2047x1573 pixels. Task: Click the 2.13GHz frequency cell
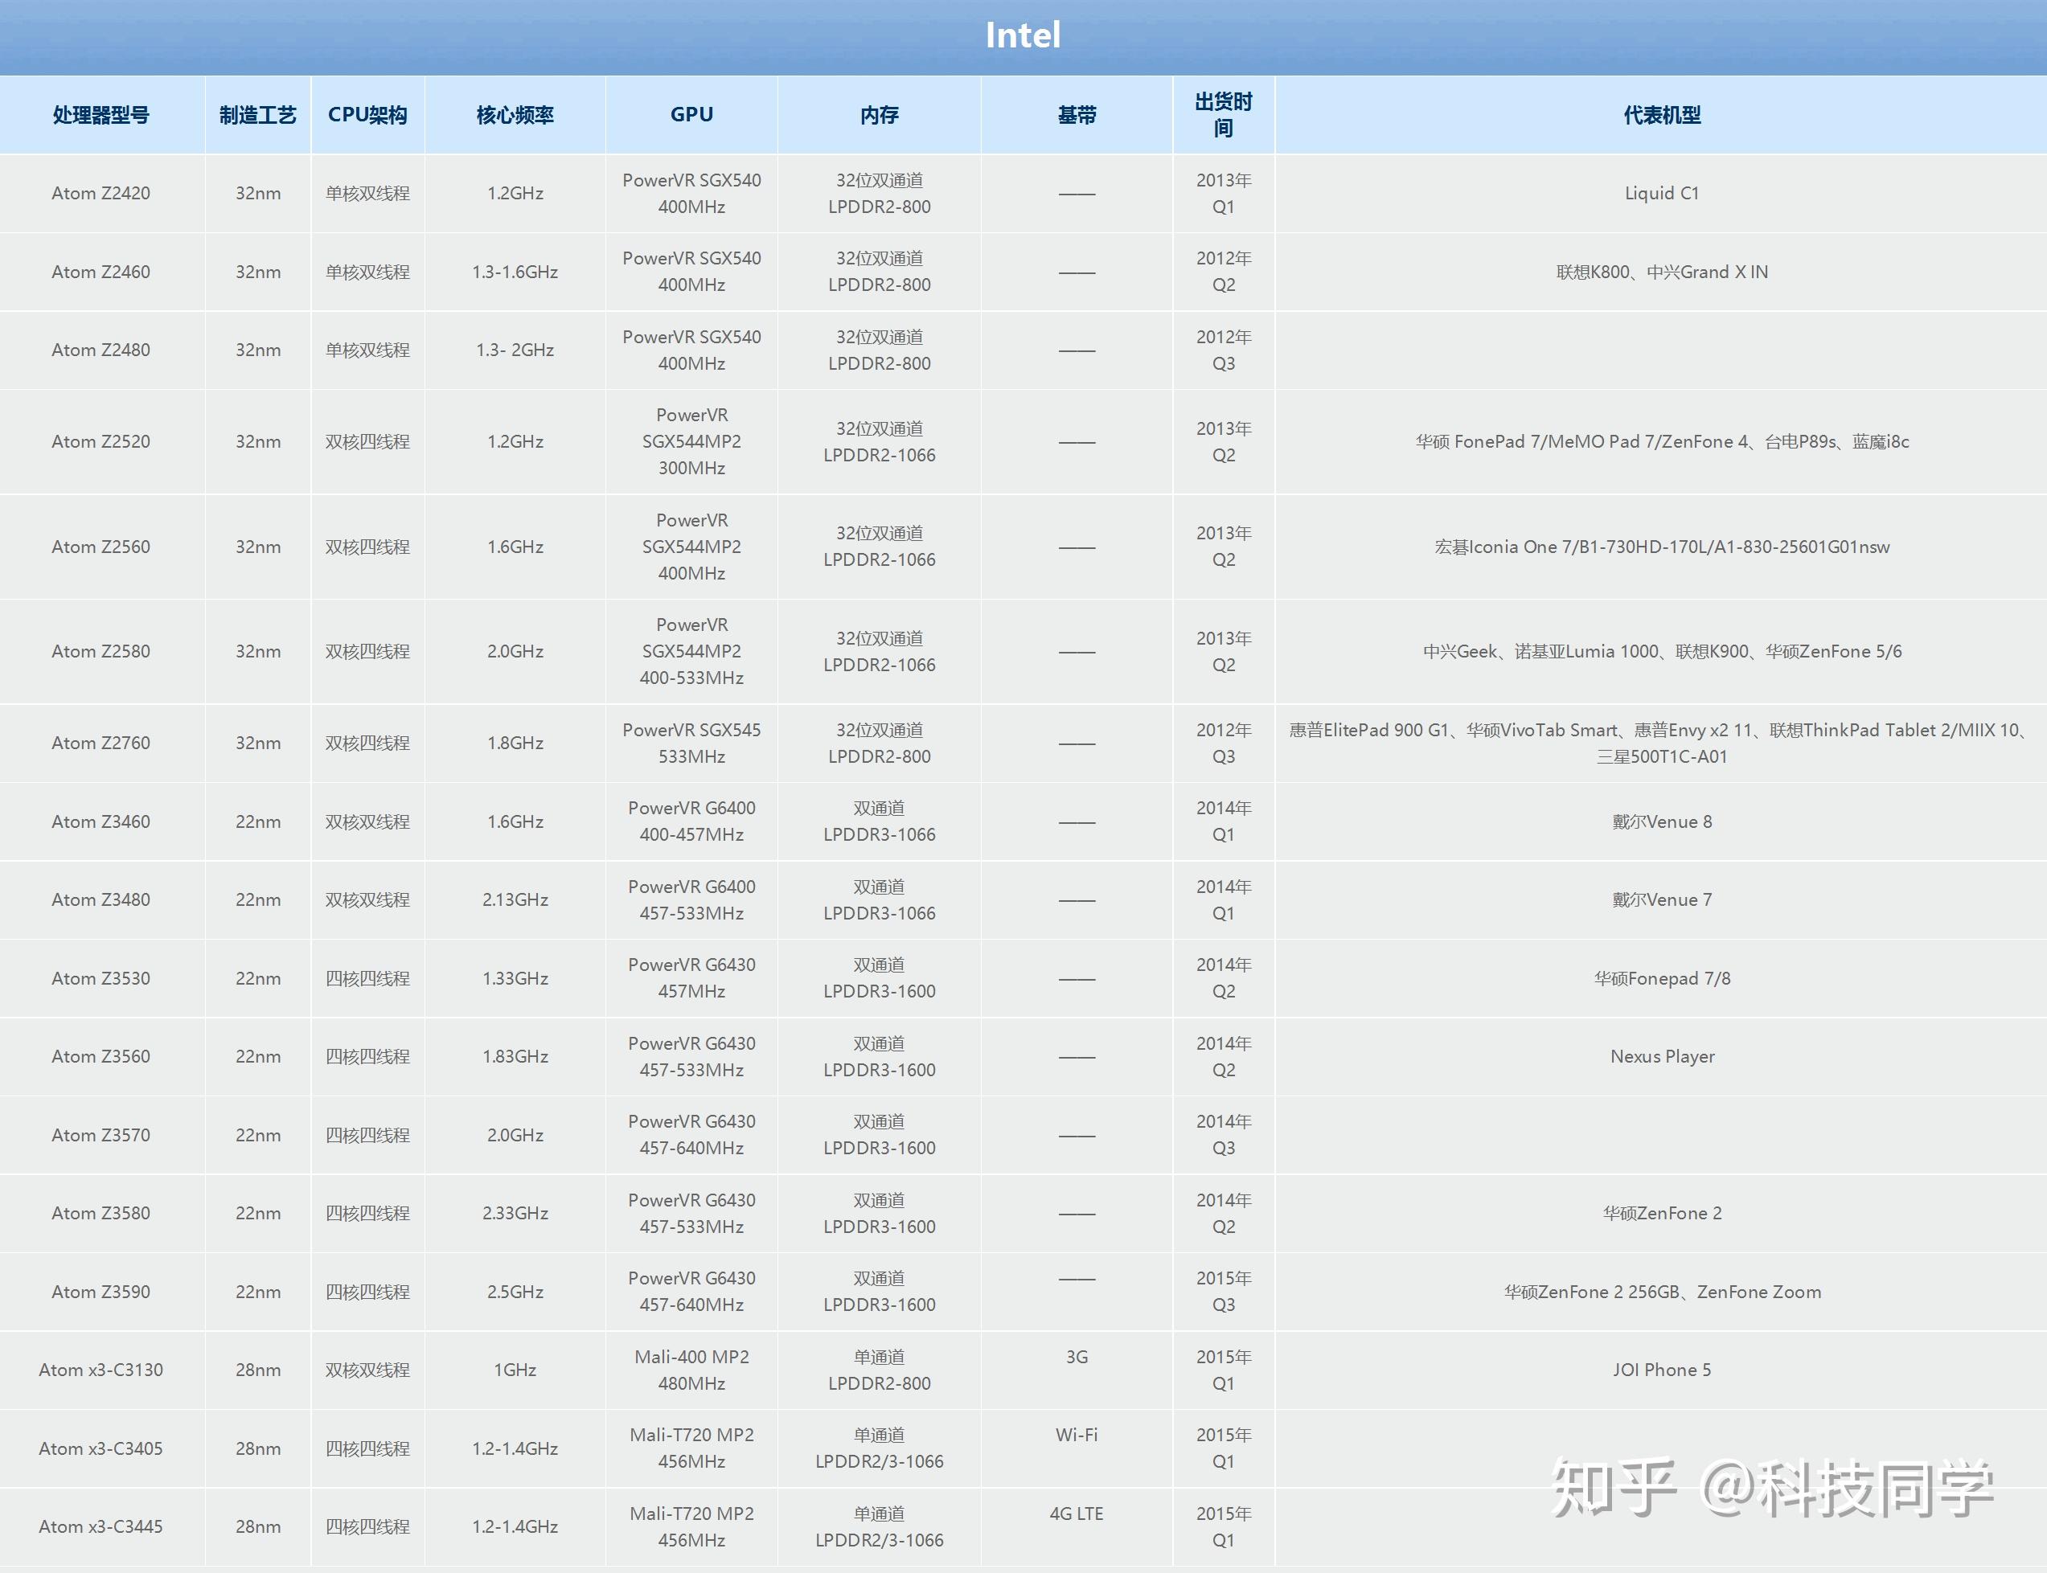pyautogui.click(x=515, y=899)
